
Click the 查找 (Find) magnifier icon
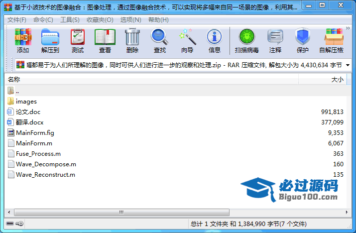pyautogui.click(x=160, y=36)
